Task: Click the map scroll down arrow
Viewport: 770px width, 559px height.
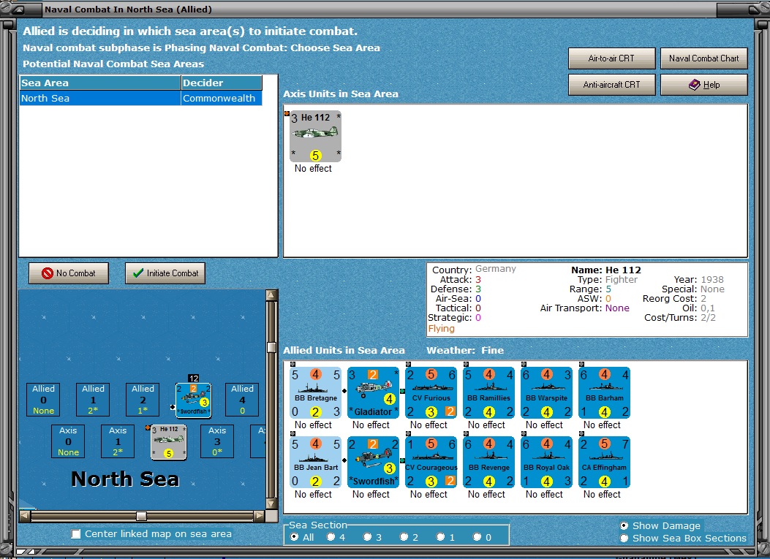Action: [x=271, y=503]
